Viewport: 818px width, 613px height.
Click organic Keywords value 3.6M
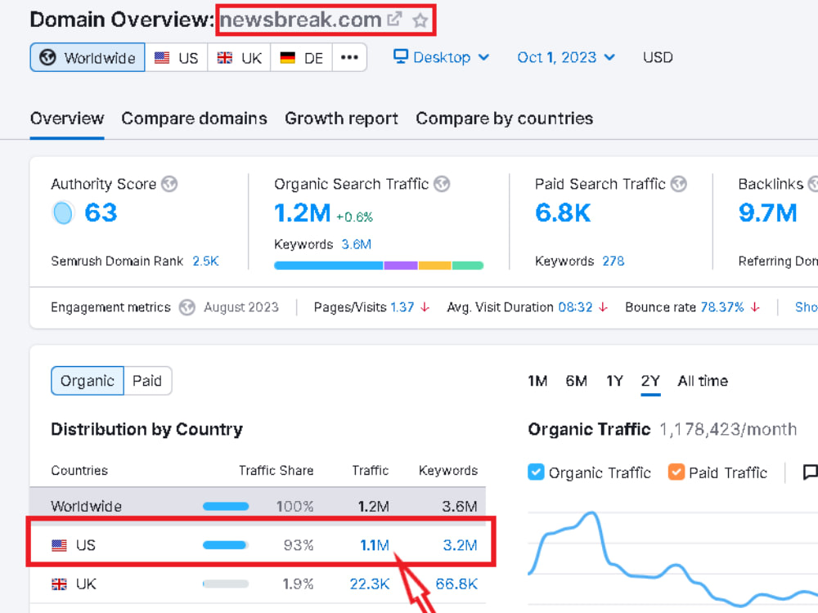(357, 244)
